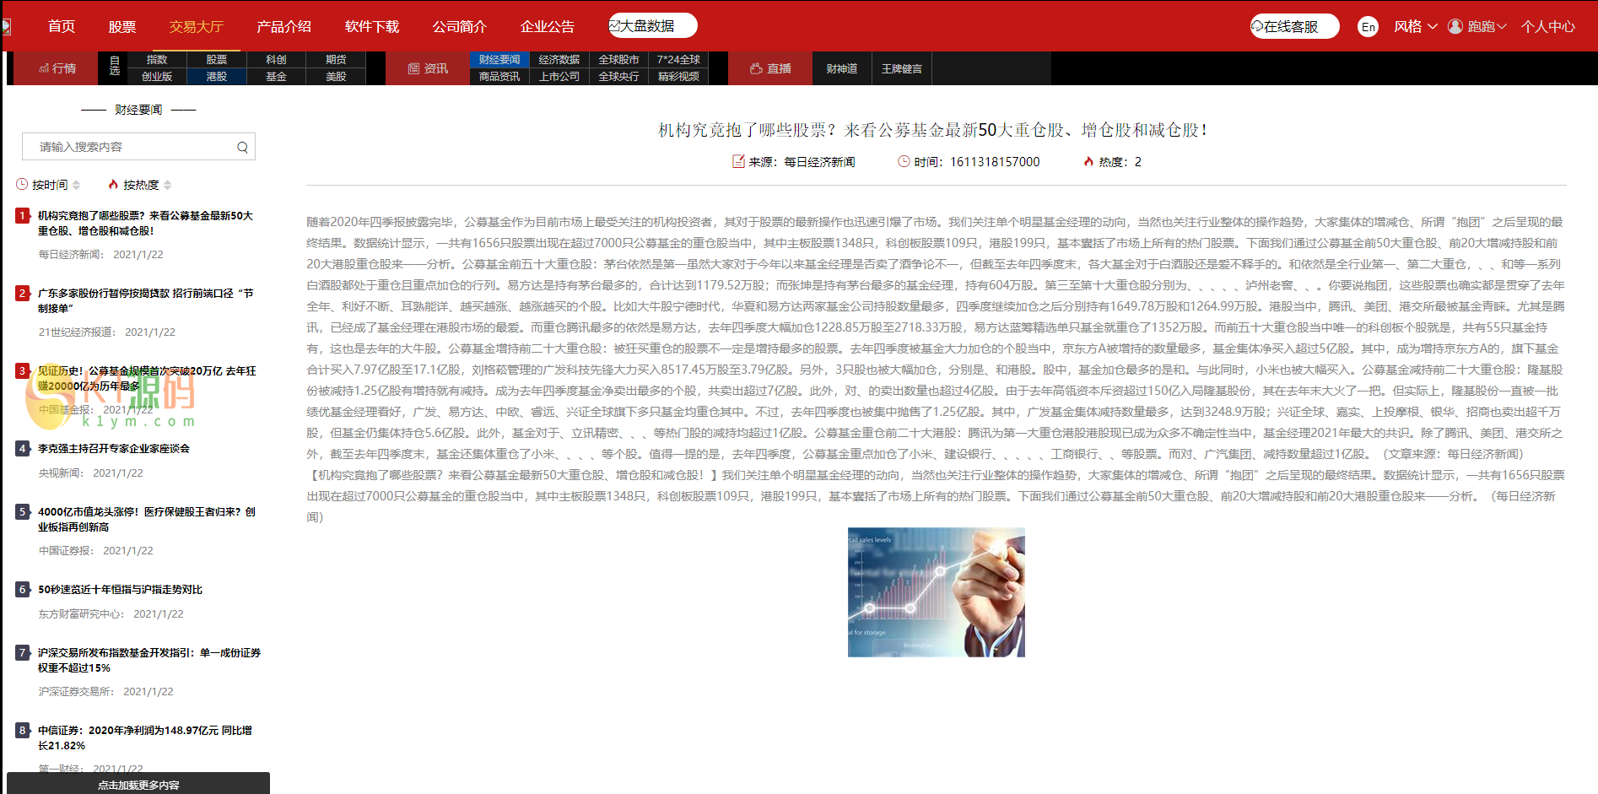Click the search magnifier icon
1598x794 pixels.
coord(242,147)
